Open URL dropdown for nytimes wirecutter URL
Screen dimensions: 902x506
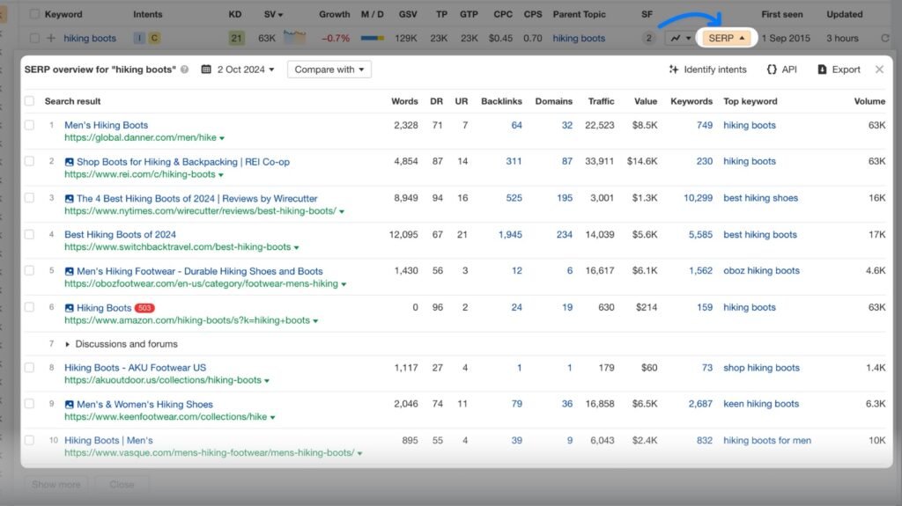point(342,211)
